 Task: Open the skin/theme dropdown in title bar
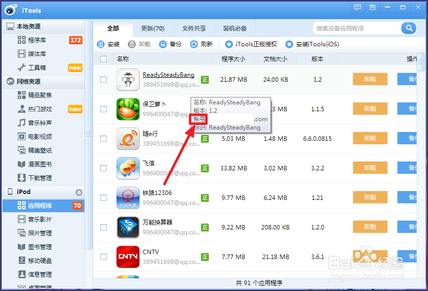(x=372, y=7)
